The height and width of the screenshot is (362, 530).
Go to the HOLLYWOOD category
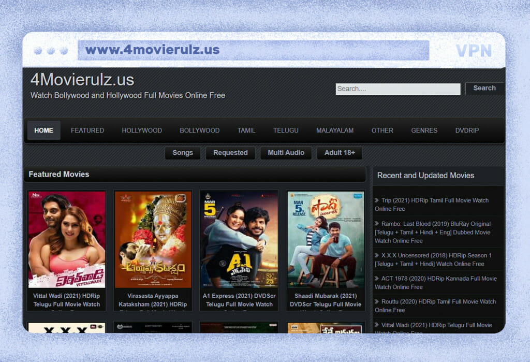[x=142, y=131]
